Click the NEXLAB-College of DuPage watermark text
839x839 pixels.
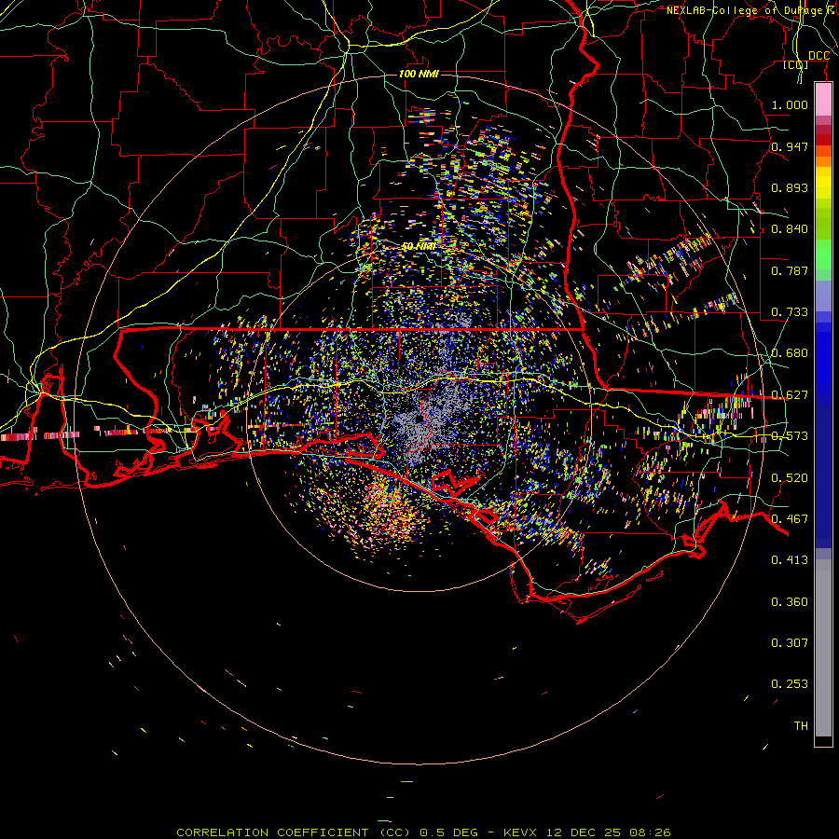[751, 10]
